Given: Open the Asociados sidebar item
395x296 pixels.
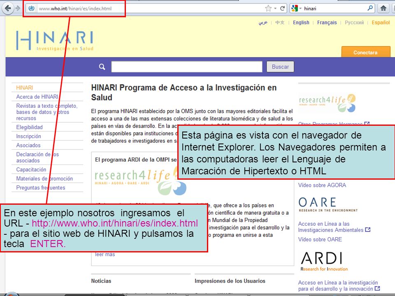Looking at the screenshot, I should tap(28, 145).
